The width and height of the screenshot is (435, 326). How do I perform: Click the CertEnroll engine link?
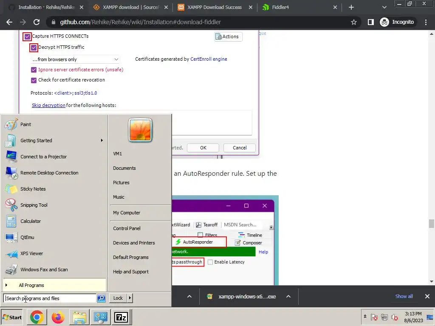pos(209,59)
